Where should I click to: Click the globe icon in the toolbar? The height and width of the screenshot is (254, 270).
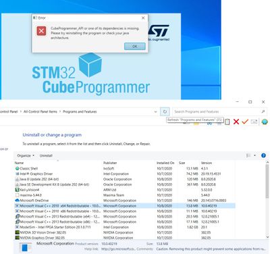click(265, 122)
